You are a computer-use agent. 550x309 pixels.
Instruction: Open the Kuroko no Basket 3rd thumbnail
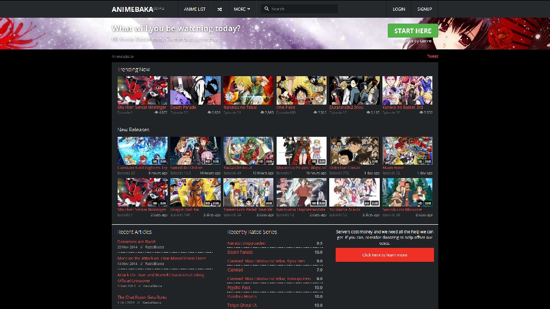[x=407, y=90]
